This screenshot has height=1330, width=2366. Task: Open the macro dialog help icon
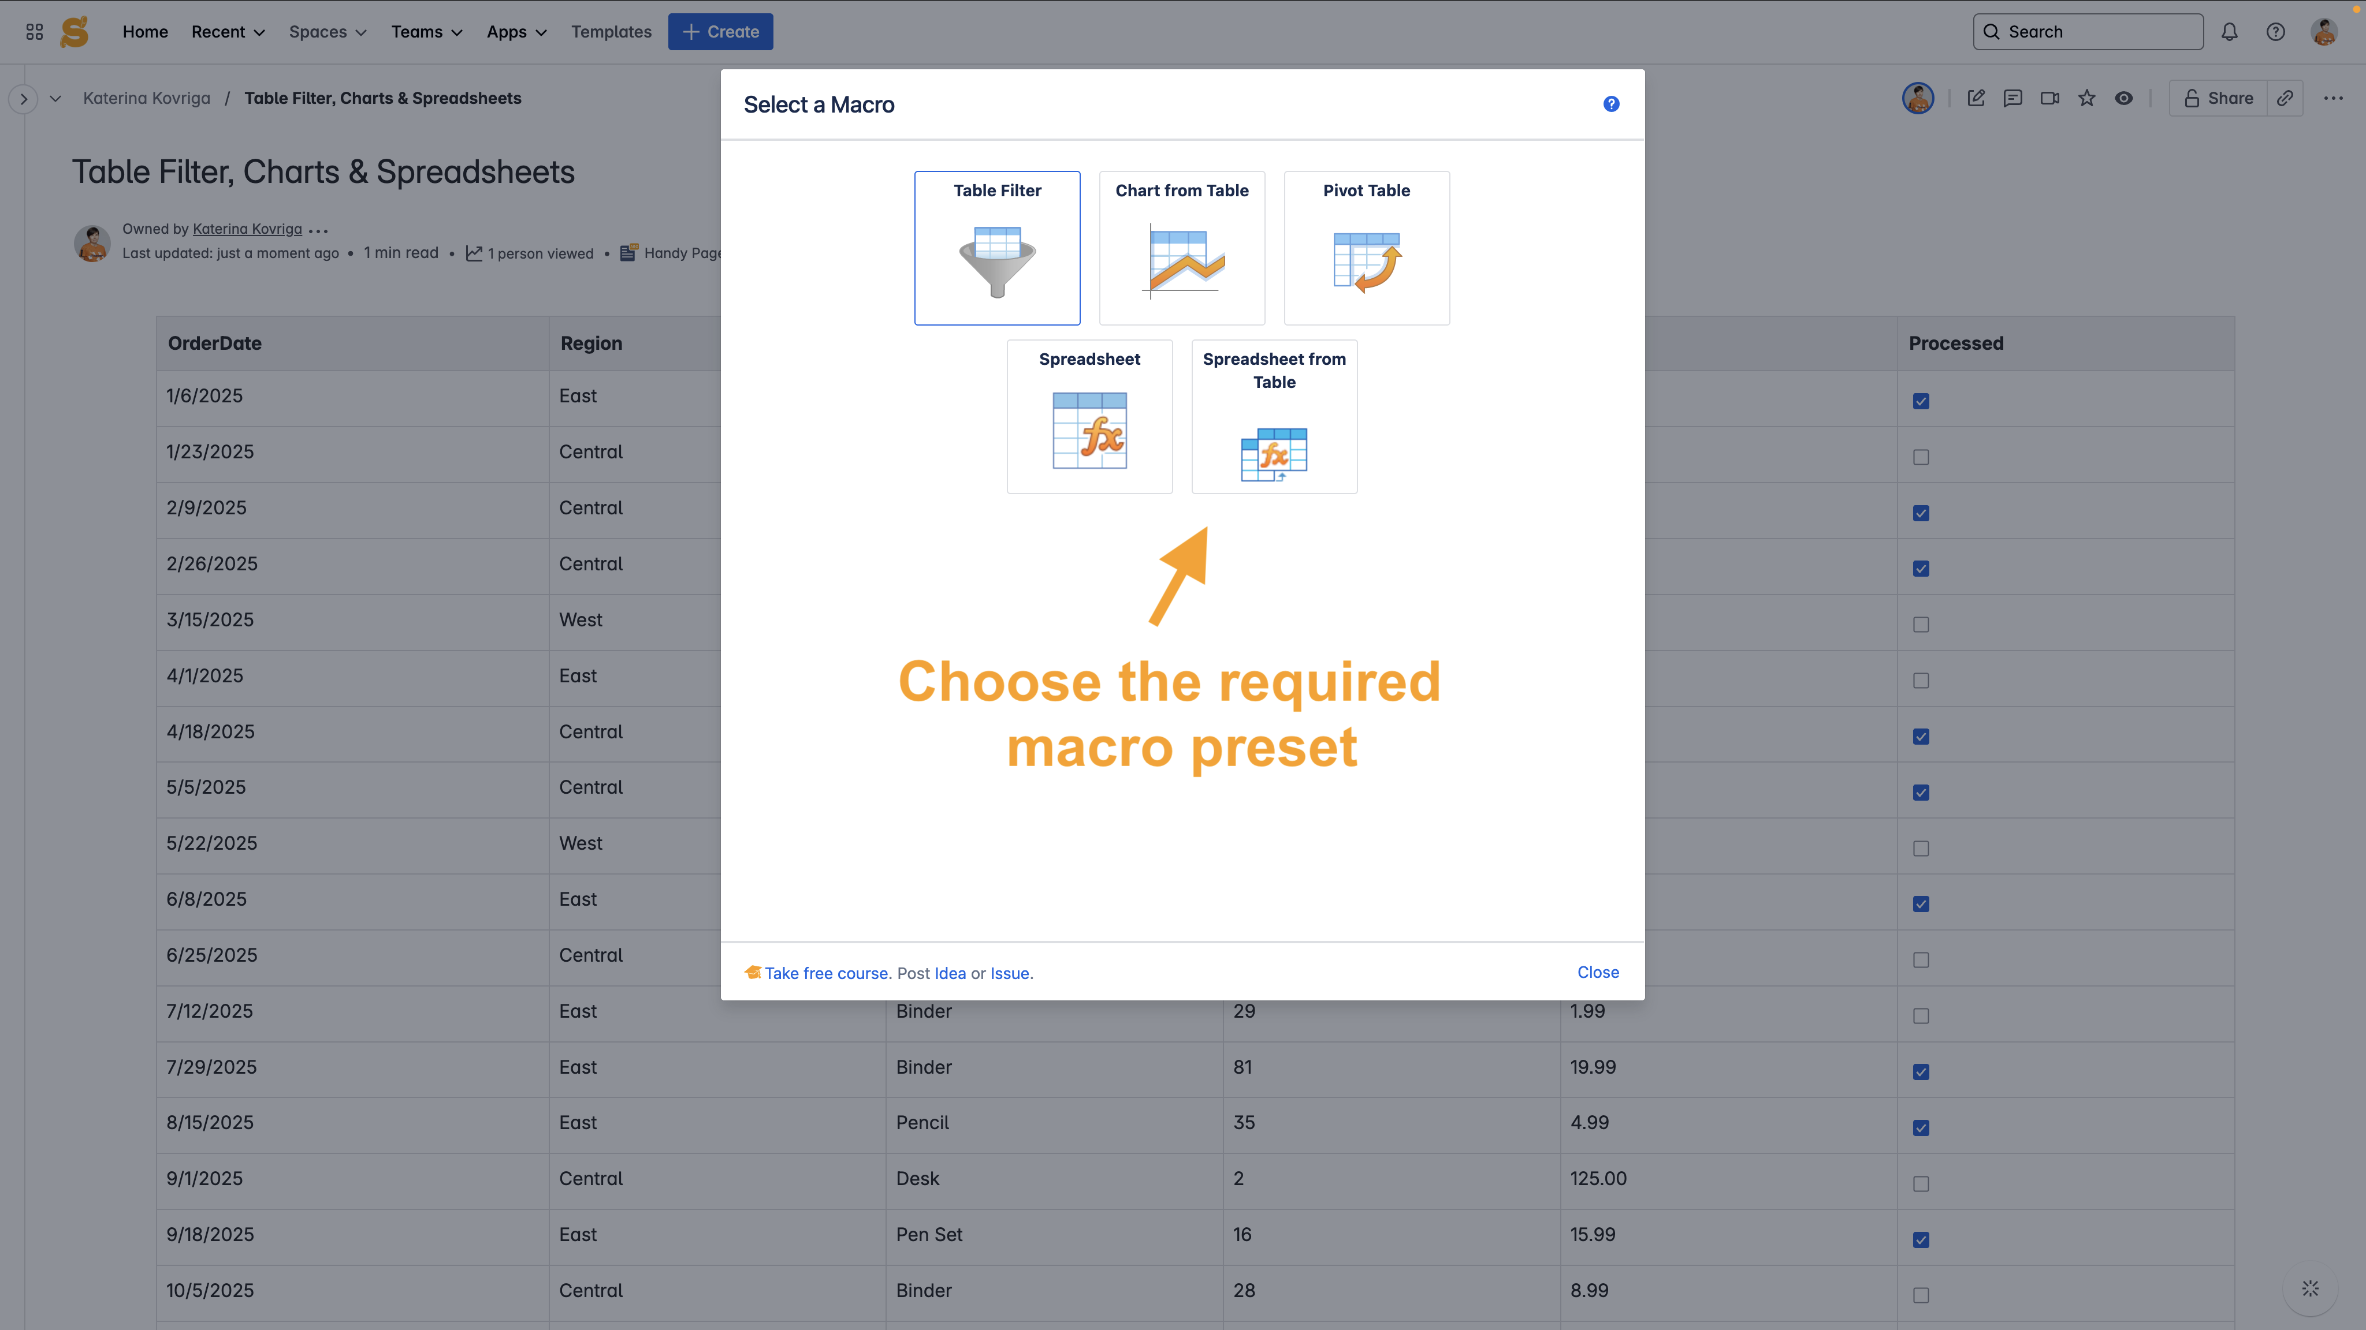(x=1611, y=104)
